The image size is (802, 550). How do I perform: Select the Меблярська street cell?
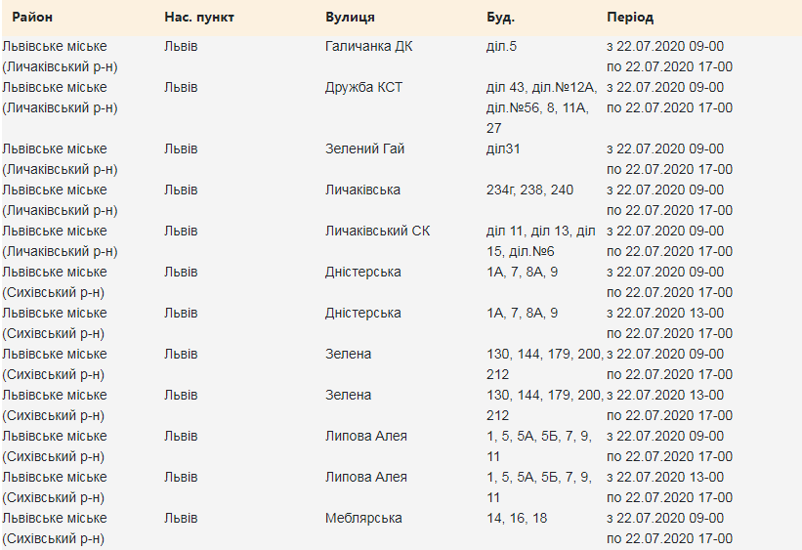click(363, 518)
